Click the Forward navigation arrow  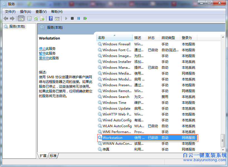tap(12, 18)
